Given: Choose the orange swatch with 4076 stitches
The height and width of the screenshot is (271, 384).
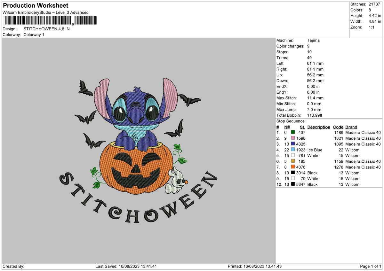Looking at the screenshot, I should [293, 167].
